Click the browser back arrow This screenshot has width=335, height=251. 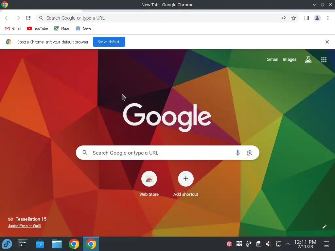click(x=7, y=18)
